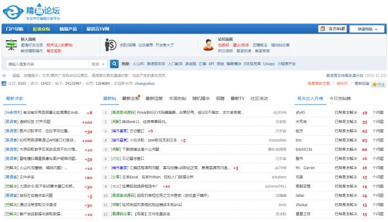Click the 新人指南 presentation board icon
The image size is (388, 222).
(11, 45)
